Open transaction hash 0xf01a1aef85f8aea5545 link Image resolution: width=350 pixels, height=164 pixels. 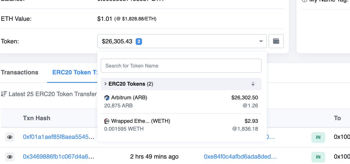pyautogui.click(x=60, y=137)
